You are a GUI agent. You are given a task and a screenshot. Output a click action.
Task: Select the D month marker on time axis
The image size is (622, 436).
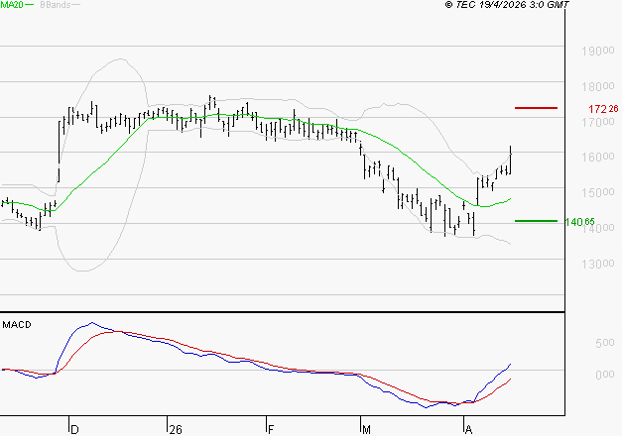point(74,429)
